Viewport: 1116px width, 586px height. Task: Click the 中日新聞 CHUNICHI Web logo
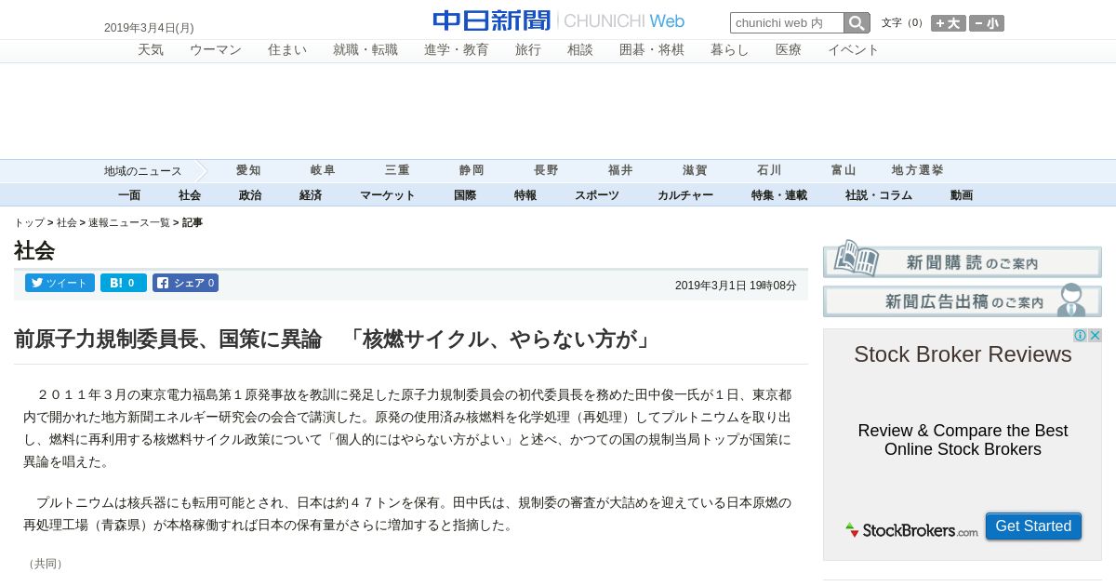[558, 20]
